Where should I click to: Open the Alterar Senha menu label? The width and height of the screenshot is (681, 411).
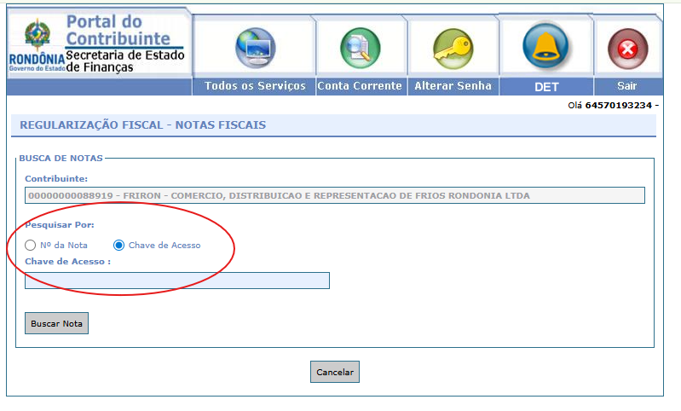pyautogui.click(x=453, y=86)
